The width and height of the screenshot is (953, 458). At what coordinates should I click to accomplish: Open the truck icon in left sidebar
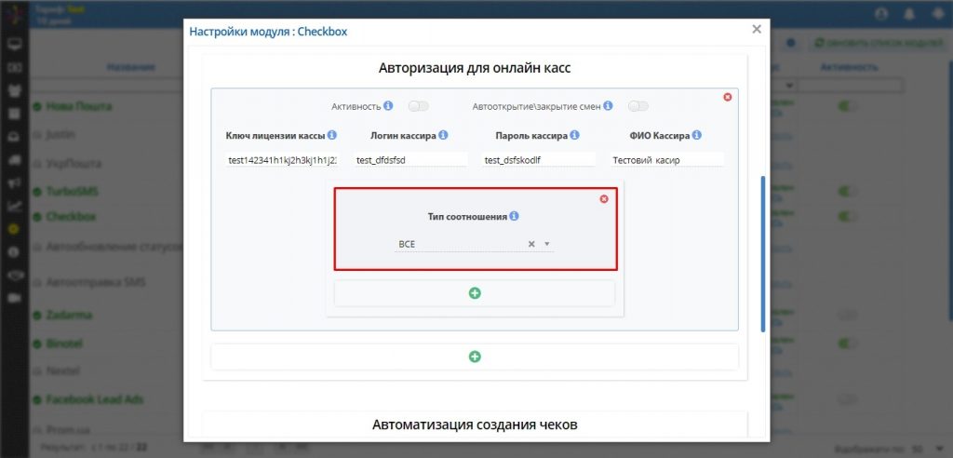coord(15,160)
